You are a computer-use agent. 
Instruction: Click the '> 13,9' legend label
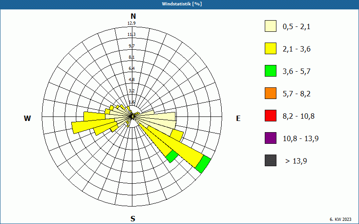pos(296,161)
